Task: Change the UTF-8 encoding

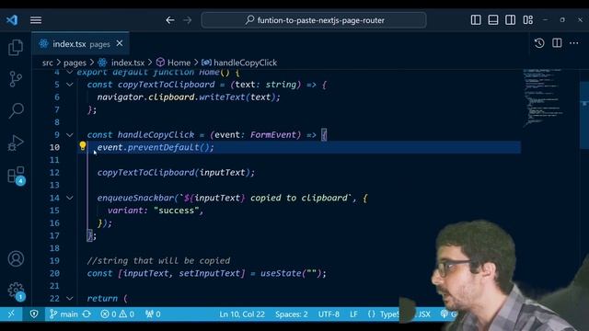Action: 329,314
